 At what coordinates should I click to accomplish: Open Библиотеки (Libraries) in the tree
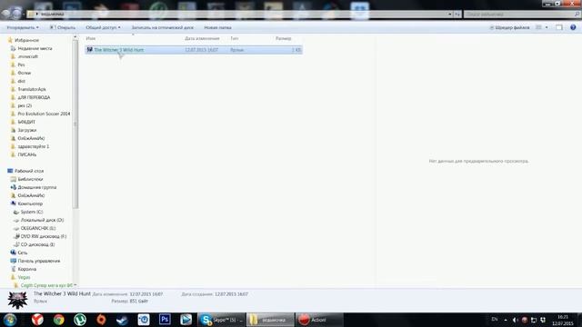(30, 179)
